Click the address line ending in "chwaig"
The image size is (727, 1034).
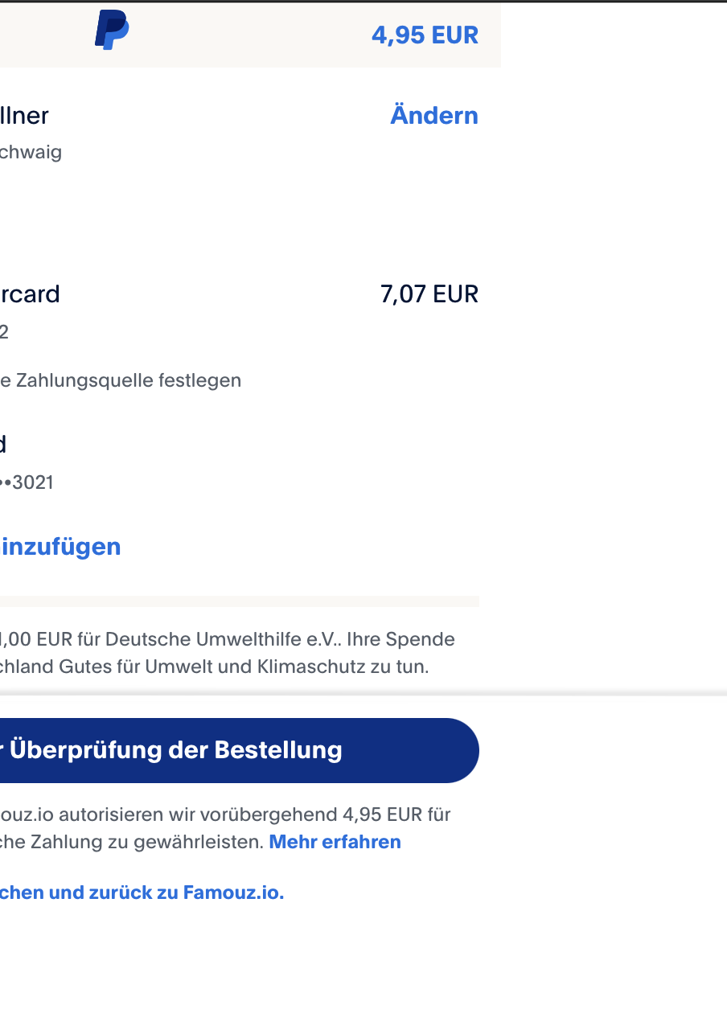pos(31,152)
